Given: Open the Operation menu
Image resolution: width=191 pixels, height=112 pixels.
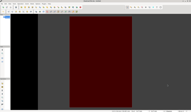Looking at the screenshot, I should [x=20, y=4].
